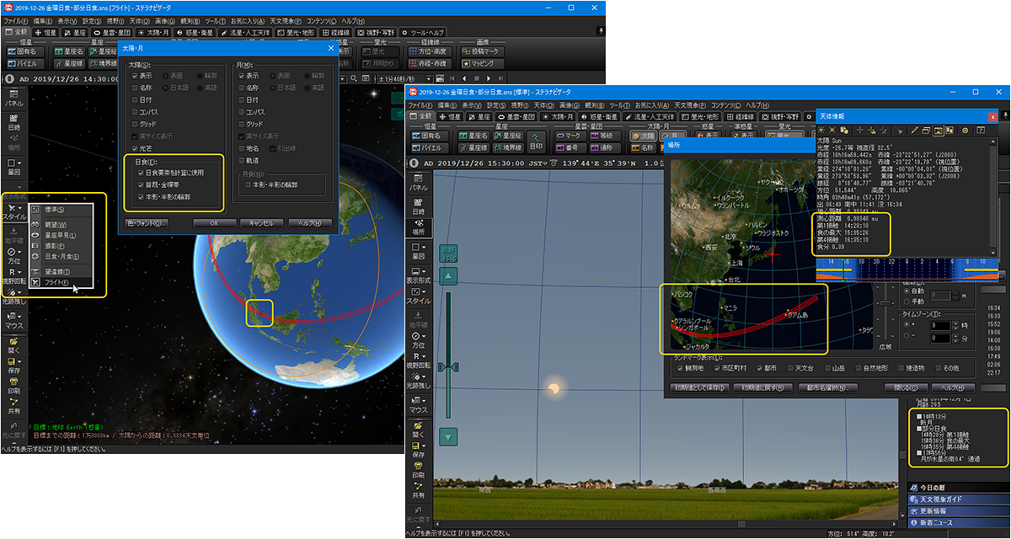
Task: Click OK in the 太陽・月 dialog
Action: click(x=214, y=223)
